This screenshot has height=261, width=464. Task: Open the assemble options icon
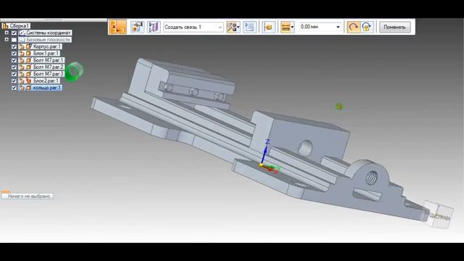pyautogui.click(x=137, y=27)
